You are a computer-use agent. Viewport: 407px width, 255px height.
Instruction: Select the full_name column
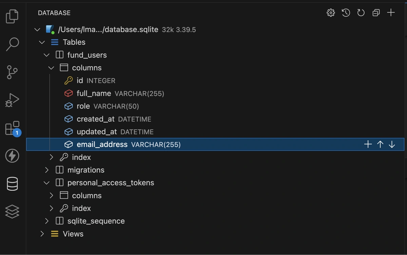click(x=94, y=93)
